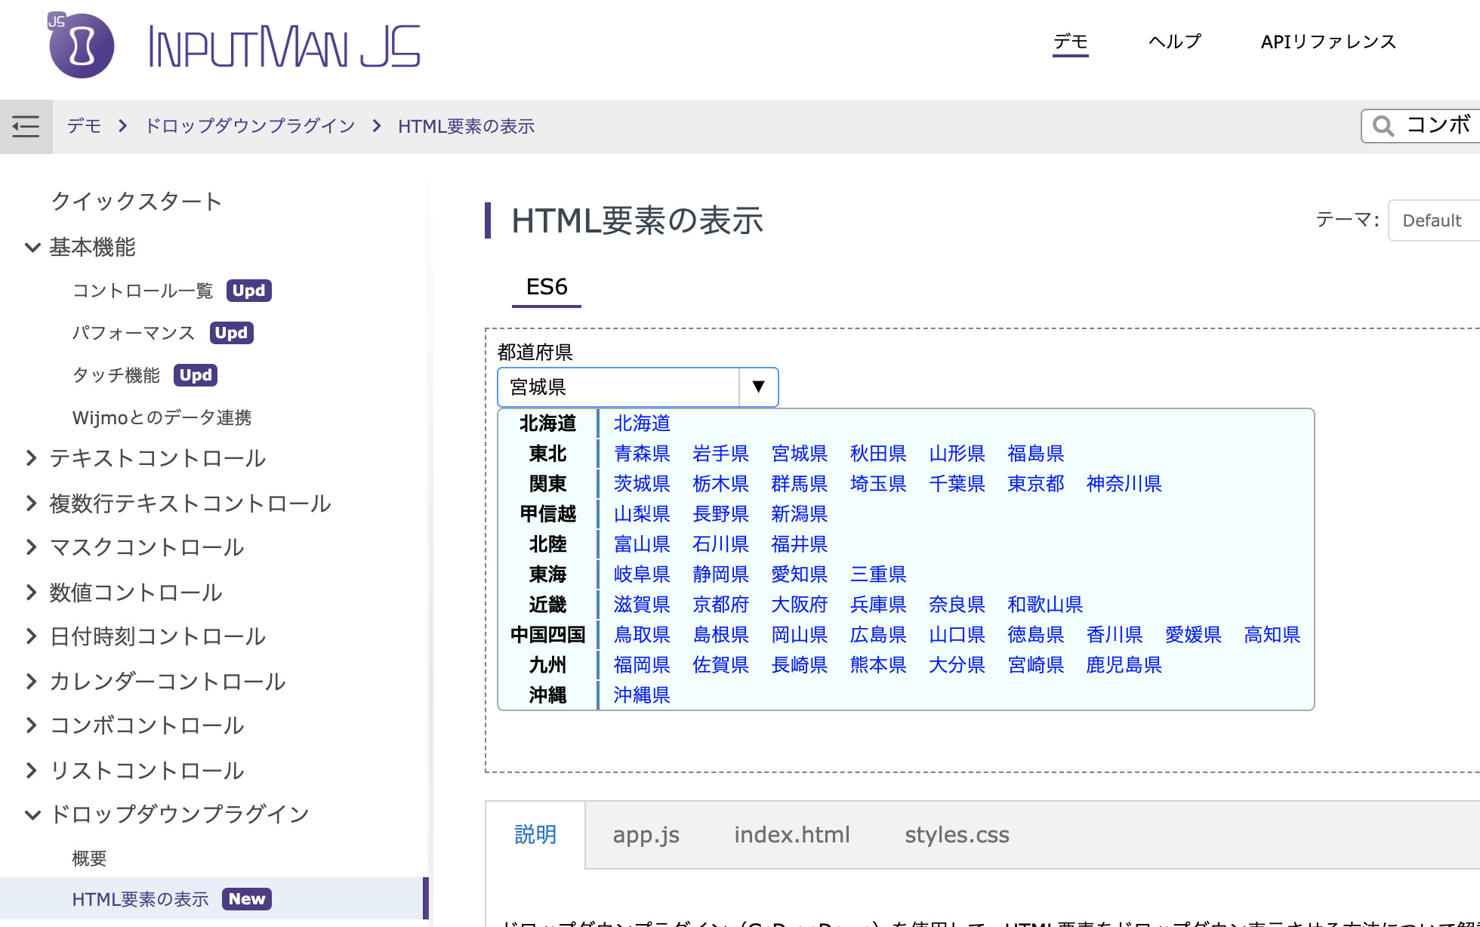Select 宮城県 from the dropdown list
Screen dimensions: 1480x927
[x=800, y=454]
